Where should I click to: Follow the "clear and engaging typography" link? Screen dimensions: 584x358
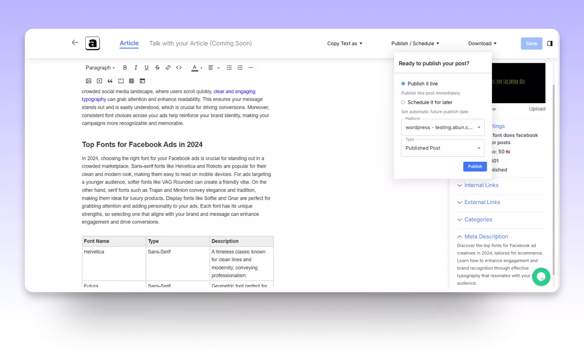[234, 92]
